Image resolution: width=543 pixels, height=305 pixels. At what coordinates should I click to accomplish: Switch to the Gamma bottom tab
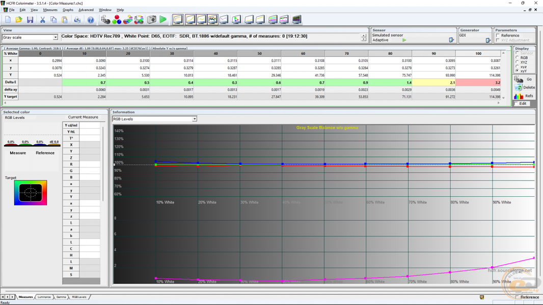(61, 297)
